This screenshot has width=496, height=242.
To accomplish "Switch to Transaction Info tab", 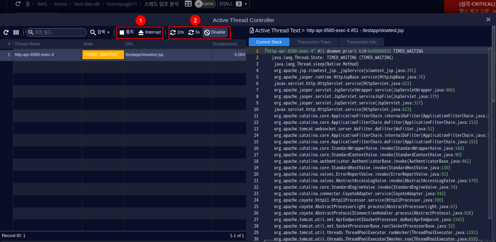I will tap(361, 42).
